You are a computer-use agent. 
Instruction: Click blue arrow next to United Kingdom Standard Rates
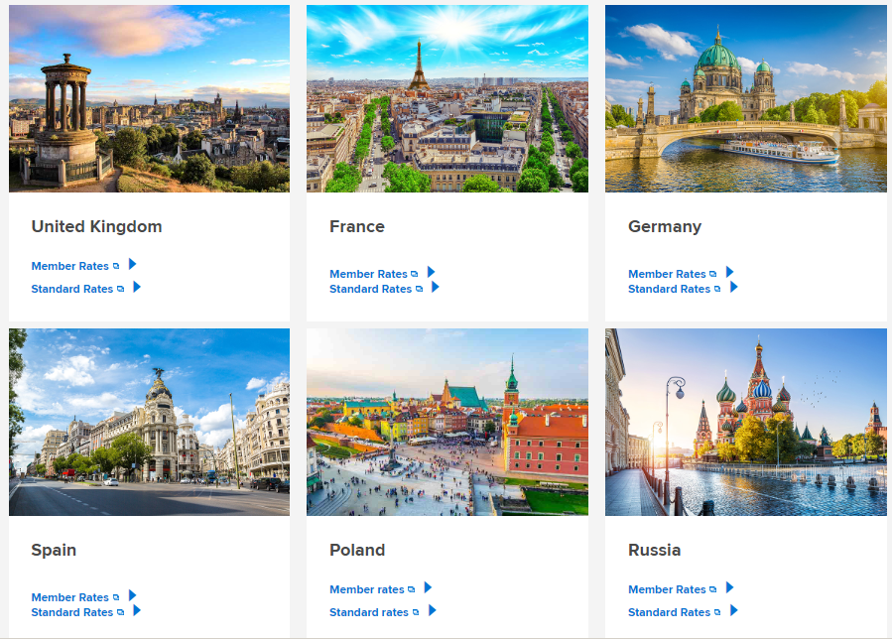tap(137, 287)
